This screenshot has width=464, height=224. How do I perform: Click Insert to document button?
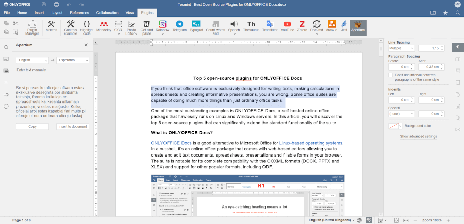73,127
